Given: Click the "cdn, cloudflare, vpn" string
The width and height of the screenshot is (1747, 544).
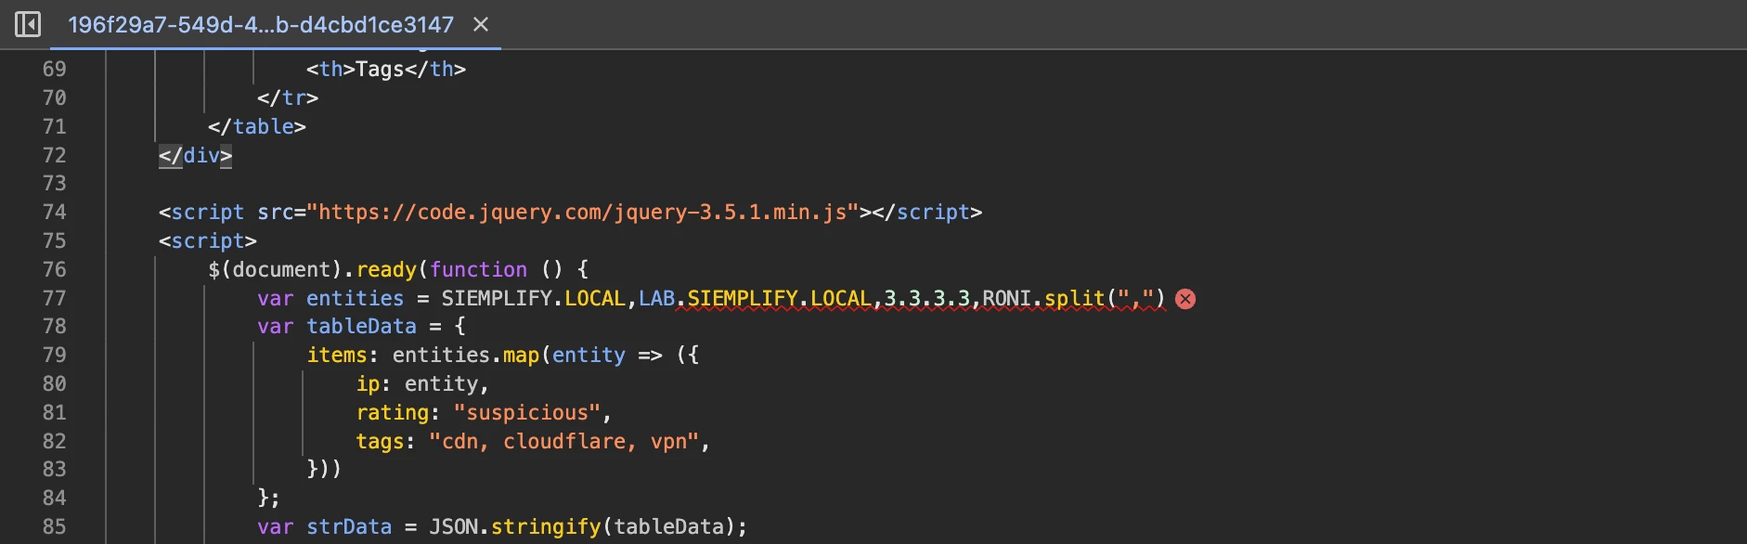Looking at the screenshot, I should 564,441.
